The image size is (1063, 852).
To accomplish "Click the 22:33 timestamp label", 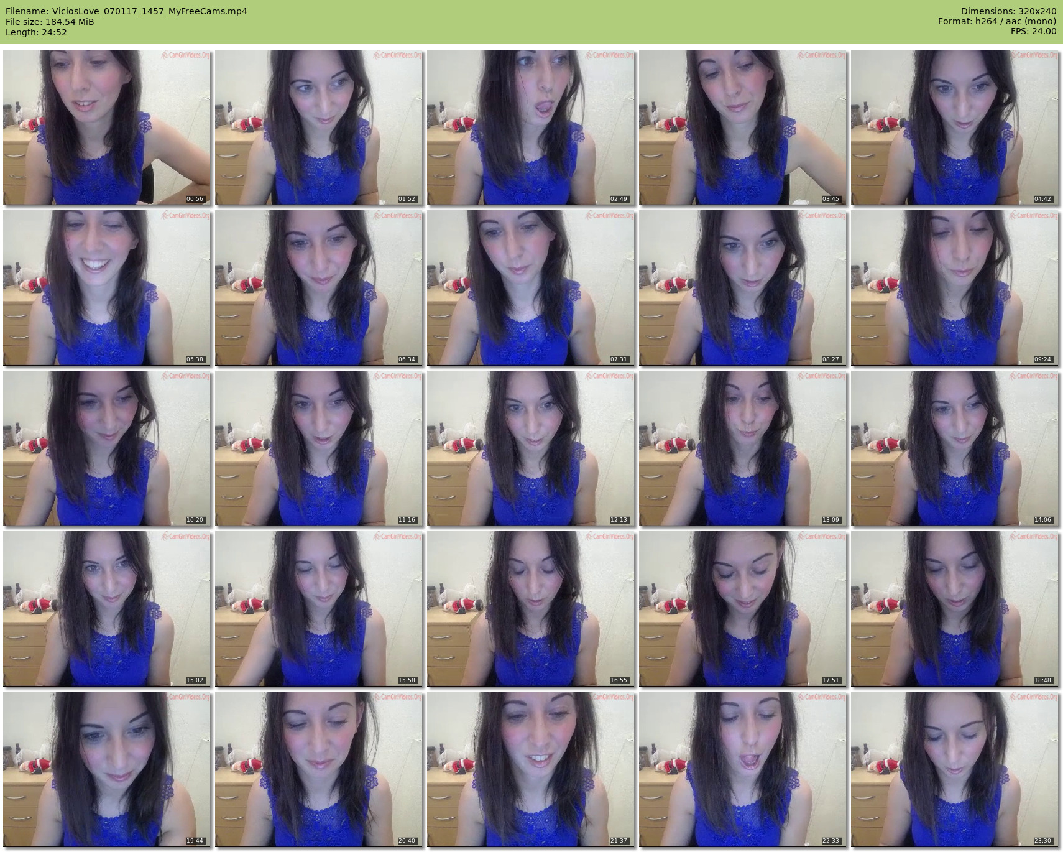I will click(x=831, y=841).
